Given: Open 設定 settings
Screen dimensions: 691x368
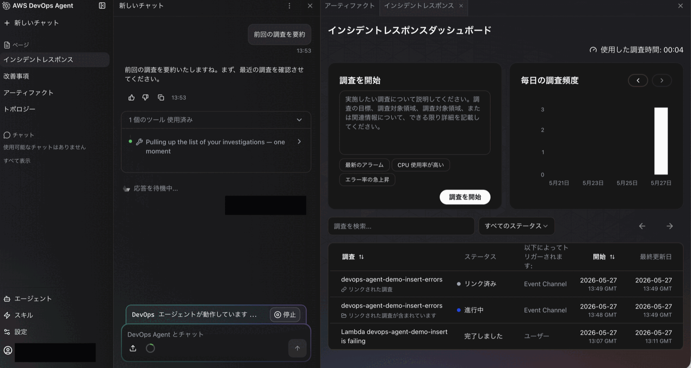Looking at the screenshot, I should [16, 332].
